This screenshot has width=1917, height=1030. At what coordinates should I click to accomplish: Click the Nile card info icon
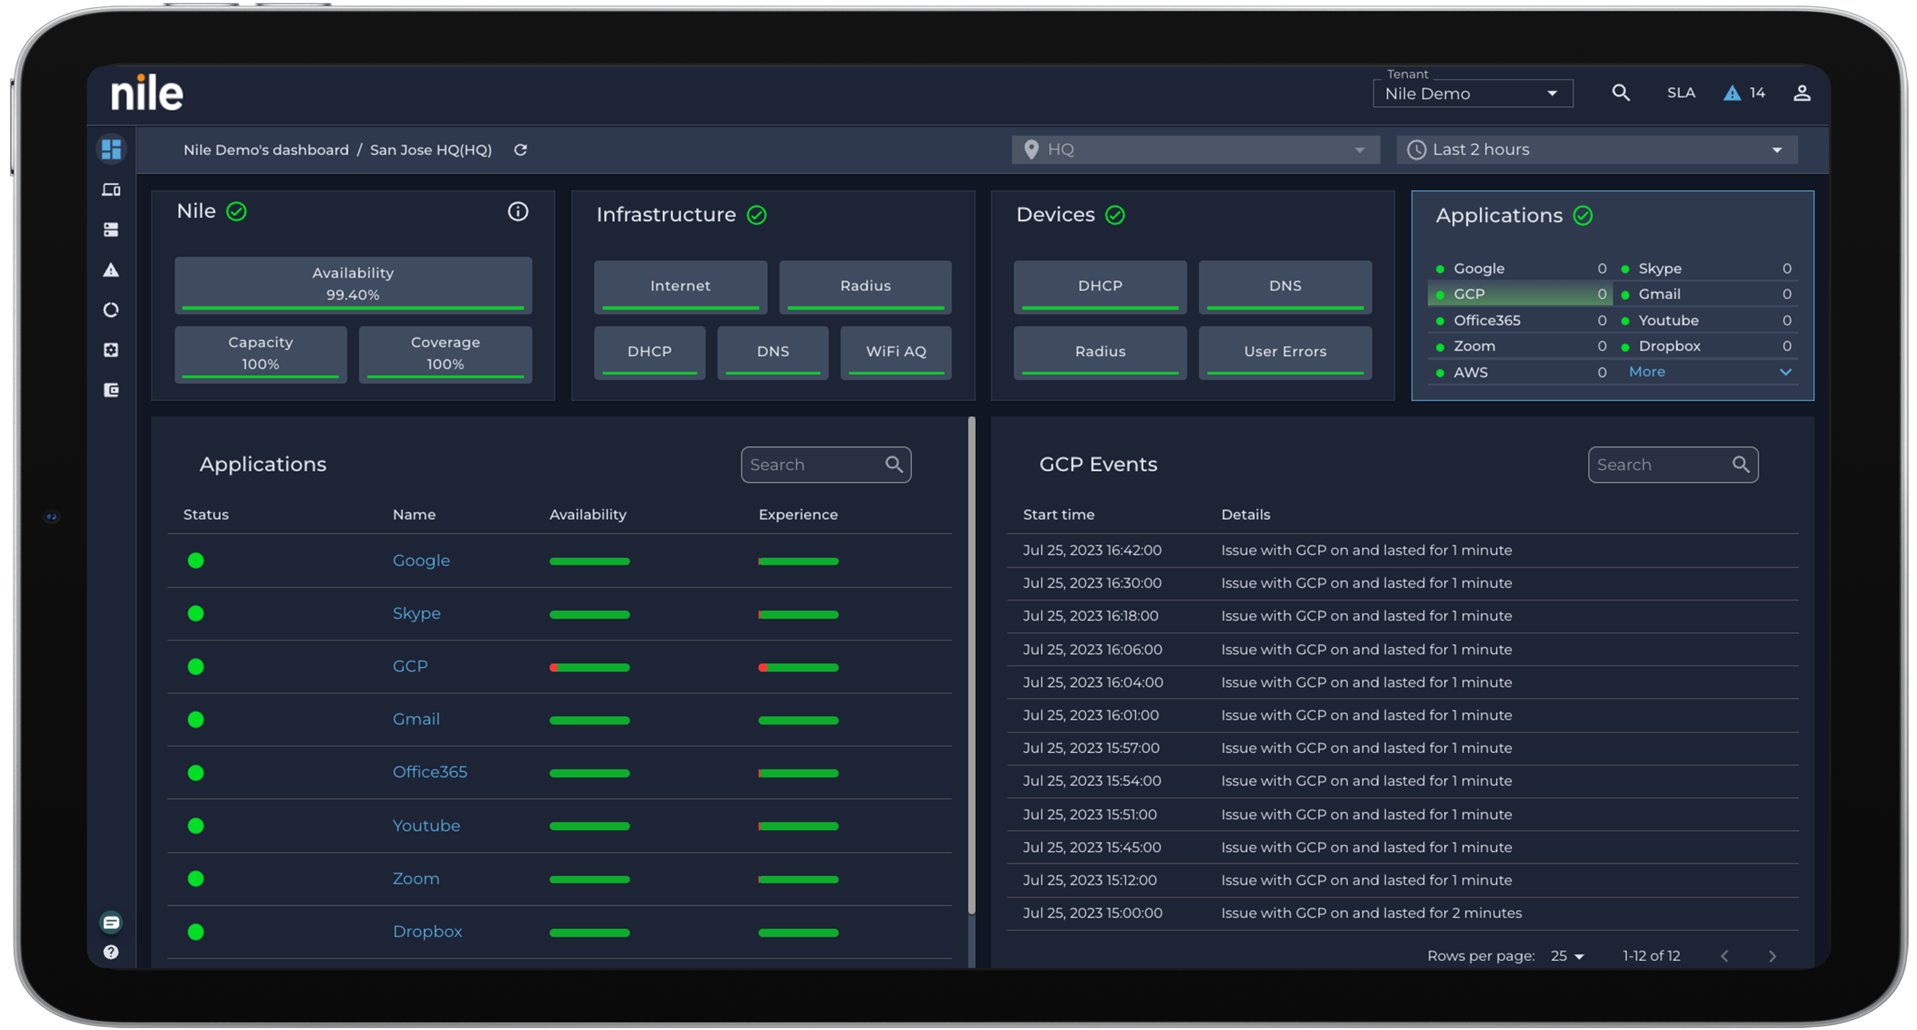point(518,212)
